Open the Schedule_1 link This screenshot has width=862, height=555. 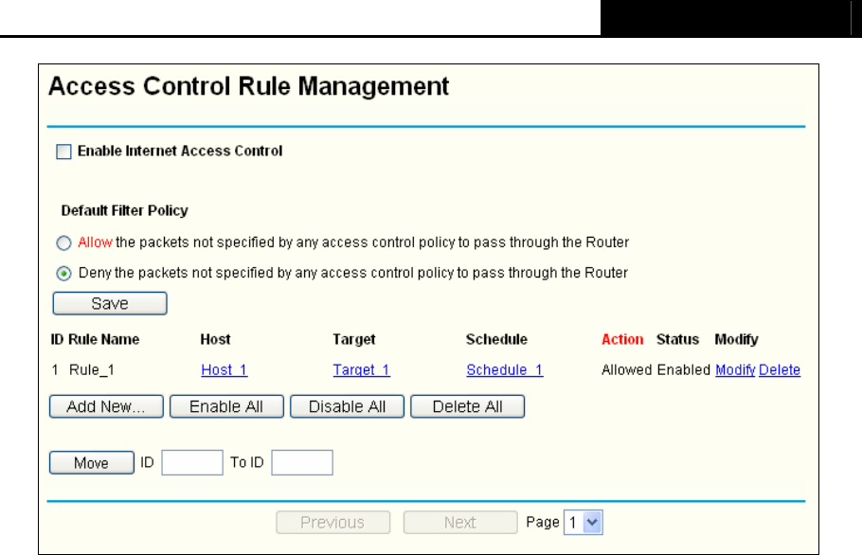point(505,369)
